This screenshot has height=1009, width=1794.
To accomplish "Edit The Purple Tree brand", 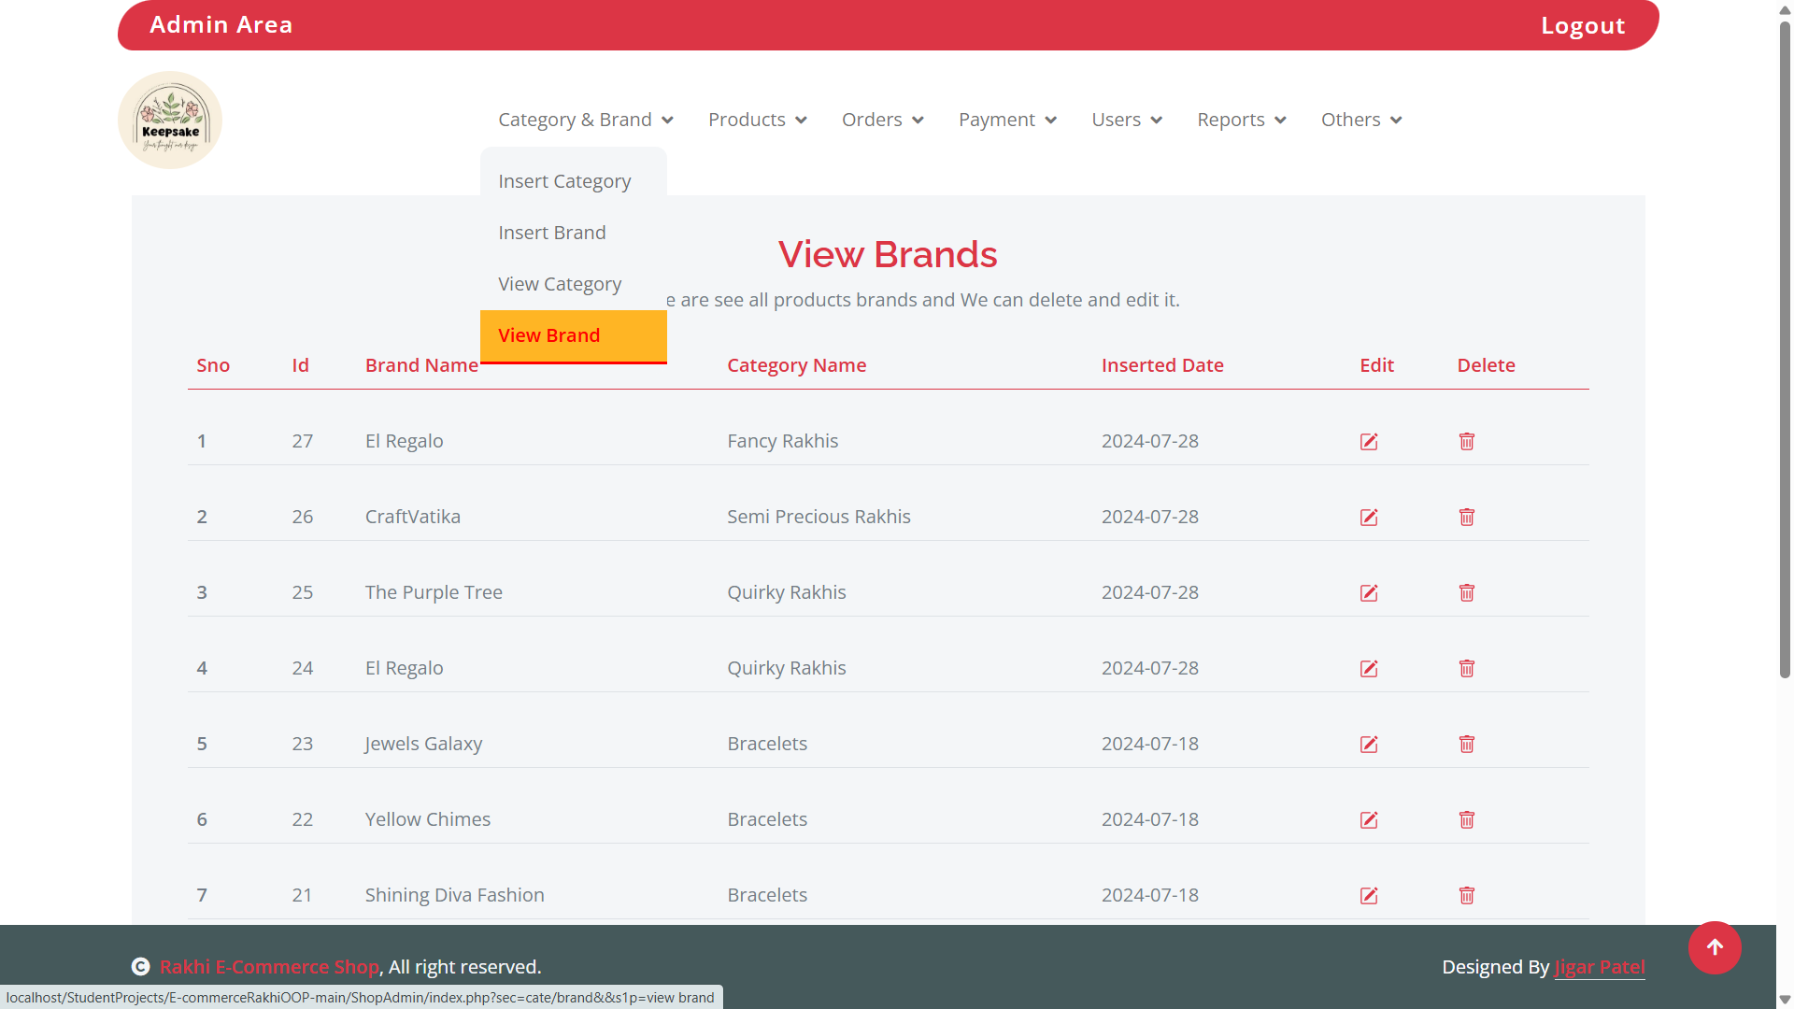I will (1369, 593).
